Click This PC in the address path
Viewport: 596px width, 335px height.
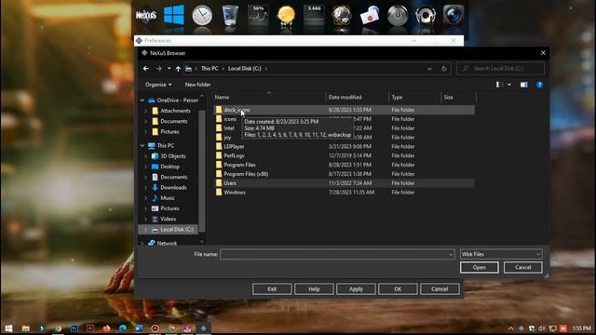(x=210, y=68)
